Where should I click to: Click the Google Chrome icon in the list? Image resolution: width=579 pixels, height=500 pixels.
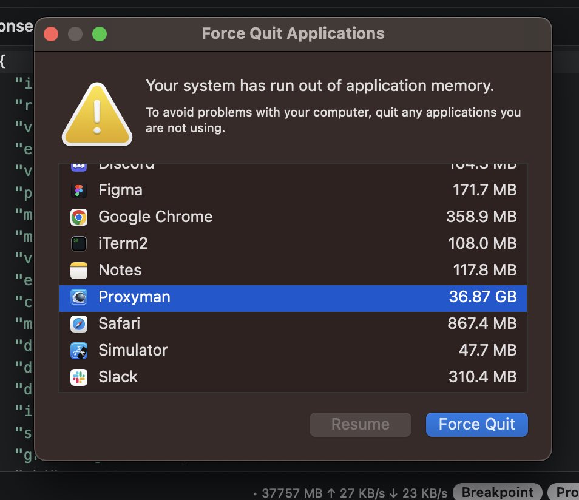click(79, 217)
